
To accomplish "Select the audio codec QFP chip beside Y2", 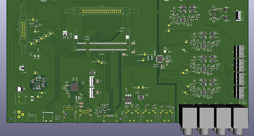I will (x=160, y=59).
